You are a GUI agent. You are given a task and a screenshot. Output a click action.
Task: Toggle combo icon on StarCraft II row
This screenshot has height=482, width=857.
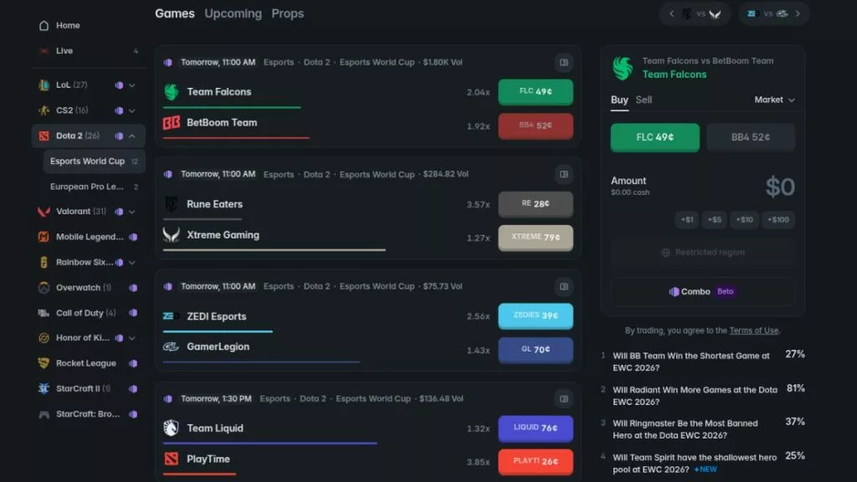point(133,388)
